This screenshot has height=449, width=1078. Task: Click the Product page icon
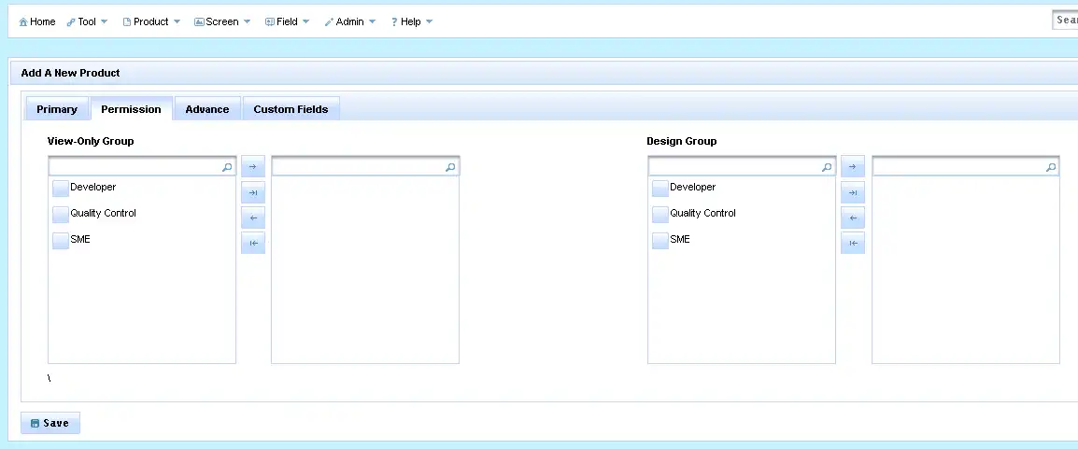pos(126,22)
